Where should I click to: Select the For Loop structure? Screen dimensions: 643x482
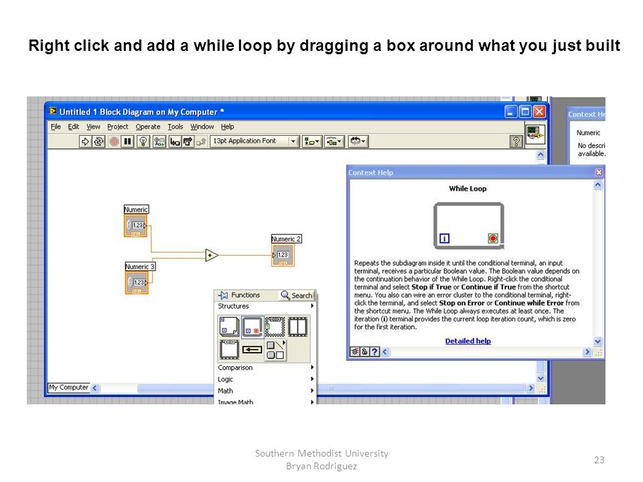(x=229, y=327)
